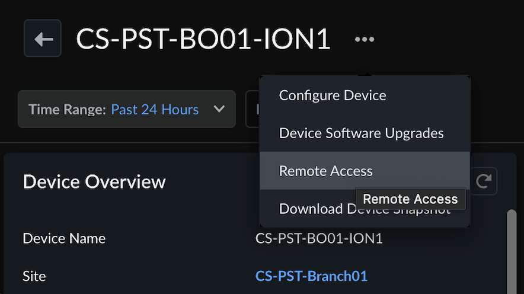Click the vertical scrollbar on the right
The width and height of the screenshot is (524, 294).
(x=512, y=249)
